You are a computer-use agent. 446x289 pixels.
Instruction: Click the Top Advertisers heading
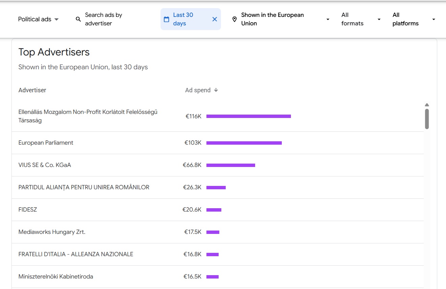tap(54, 52)
